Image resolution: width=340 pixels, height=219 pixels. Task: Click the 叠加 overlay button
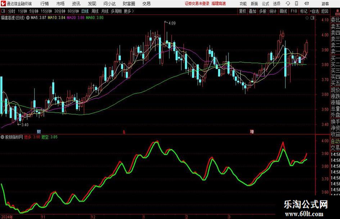(253, 11)
